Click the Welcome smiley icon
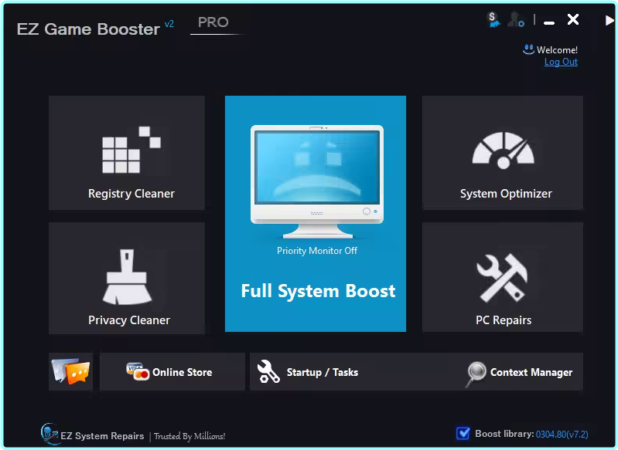 [528, 49]
